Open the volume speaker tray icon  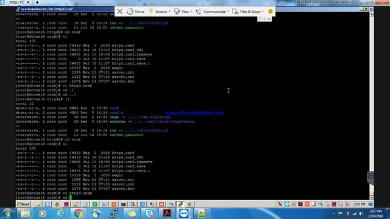coord(361,214)
